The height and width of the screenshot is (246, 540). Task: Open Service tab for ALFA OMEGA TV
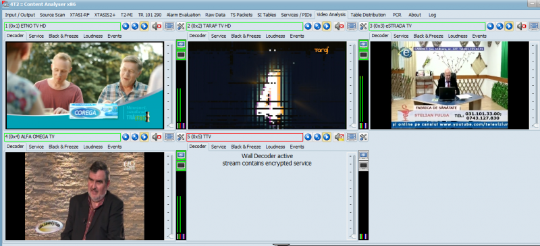(x=36, y=147)
